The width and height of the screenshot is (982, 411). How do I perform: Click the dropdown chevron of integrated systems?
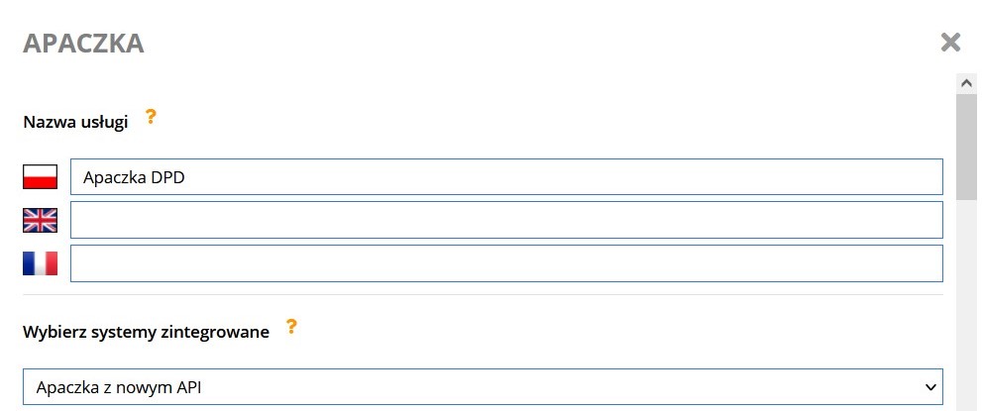[930, 387]
